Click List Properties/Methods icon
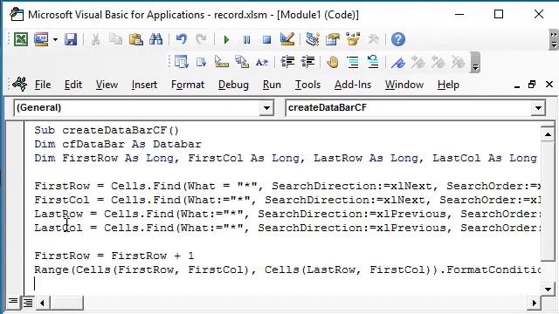The image size is (559, 314). [x=181, y=62]
